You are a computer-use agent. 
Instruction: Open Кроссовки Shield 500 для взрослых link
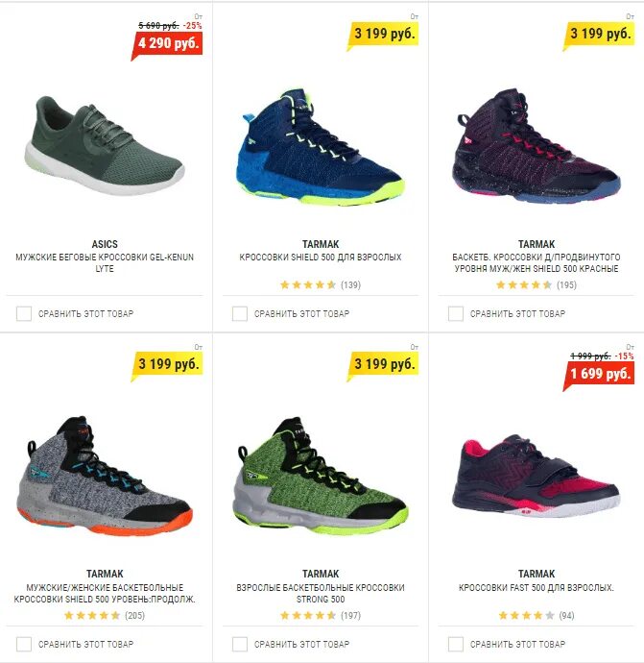321,258
